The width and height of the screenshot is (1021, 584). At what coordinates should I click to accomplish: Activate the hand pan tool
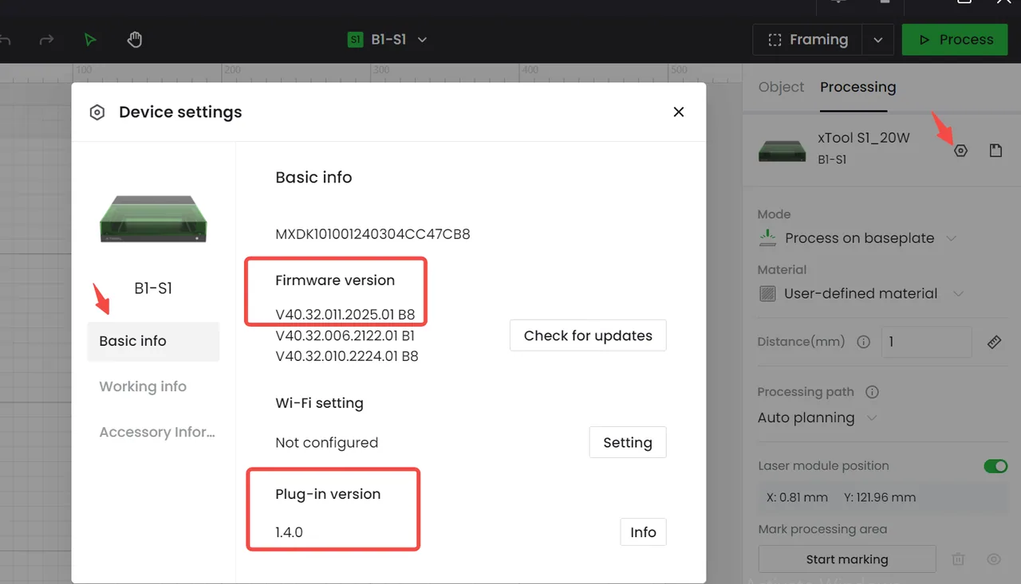pos(135,40)
